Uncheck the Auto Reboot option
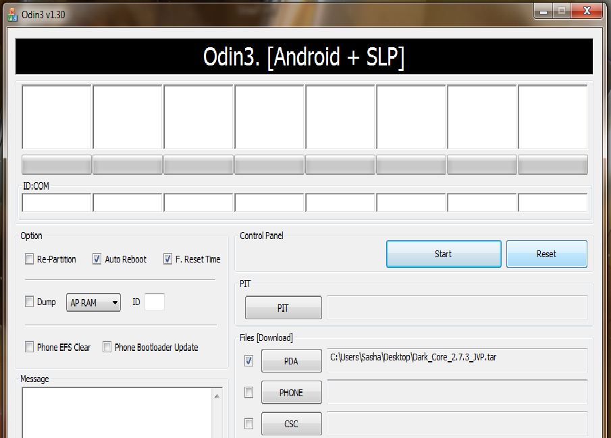 (97, 258)
